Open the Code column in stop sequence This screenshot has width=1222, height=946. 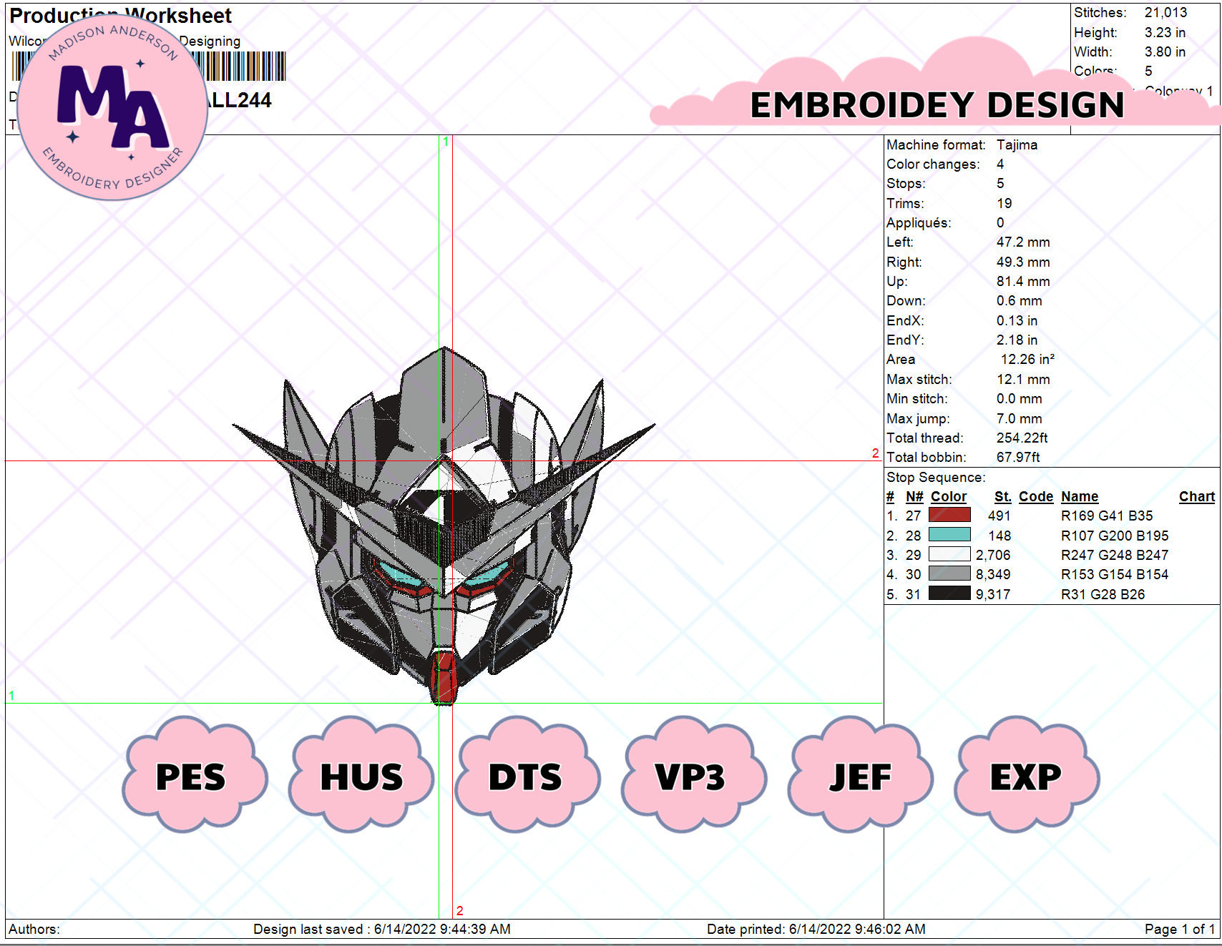tap(1036, 496)
